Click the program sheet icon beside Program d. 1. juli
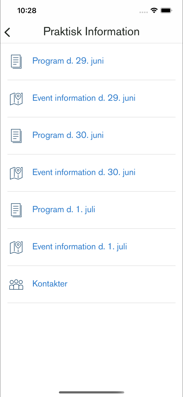The image size is (183, 397). (x=16, y=210)
